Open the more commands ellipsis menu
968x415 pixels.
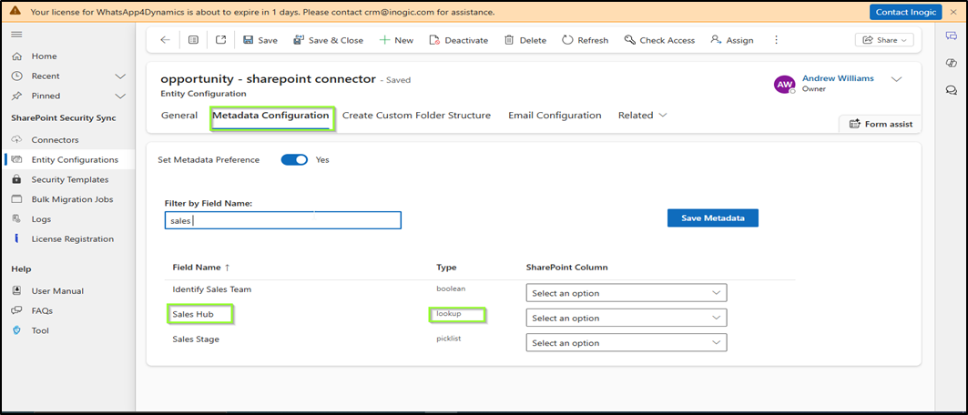pos(776,40)
